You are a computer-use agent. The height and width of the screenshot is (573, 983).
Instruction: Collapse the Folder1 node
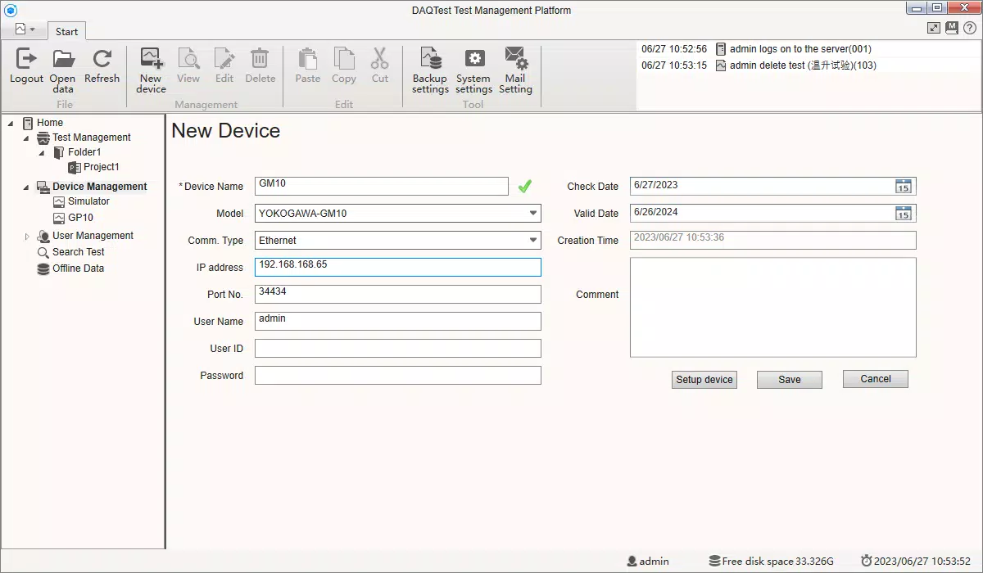42,153
